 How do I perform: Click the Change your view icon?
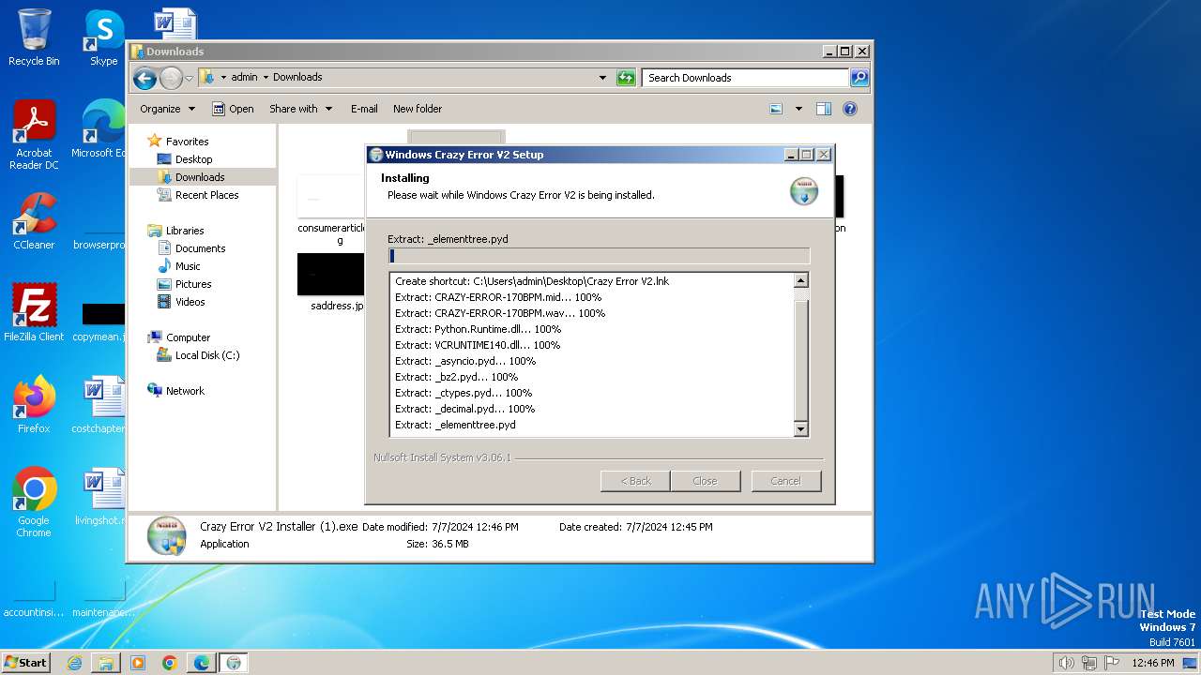click(x=776, y=109)
